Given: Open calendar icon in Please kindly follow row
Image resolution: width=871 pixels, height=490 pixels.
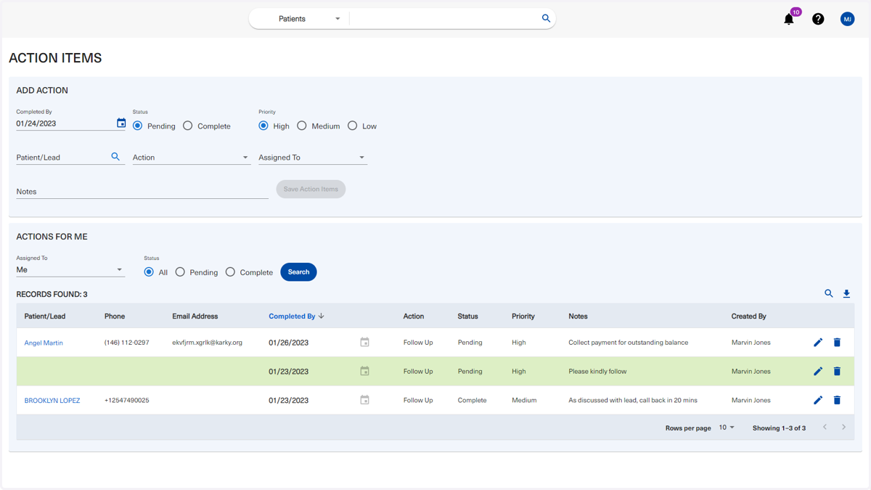Looking at the screenshot, I should coord(365,371).
